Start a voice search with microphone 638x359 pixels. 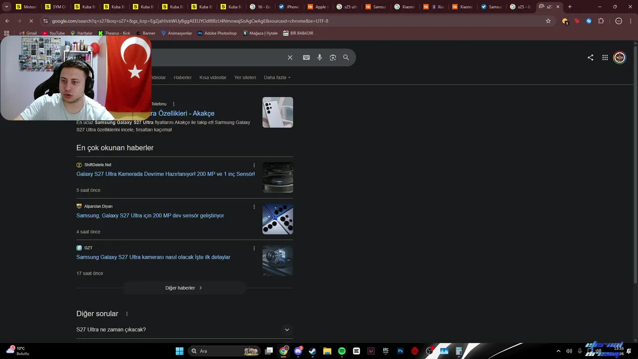tap(319, 57)
